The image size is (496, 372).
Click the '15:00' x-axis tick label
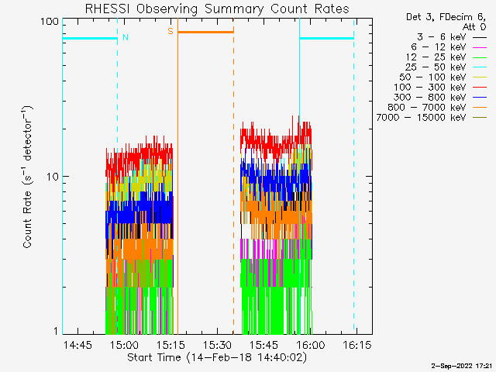click(x=124, y=345)
